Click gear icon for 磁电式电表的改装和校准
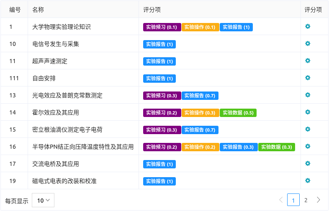Viewport: 329px width, 211px height. tap(308, 180)
